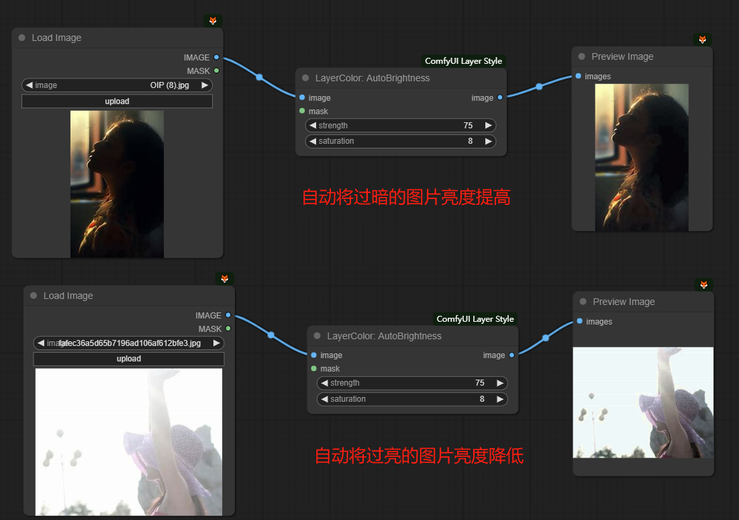Click the IMAGE output dot on top Load Image node
Image resolution: width=739 pixels, height=520 pixels.
(216, 57)
